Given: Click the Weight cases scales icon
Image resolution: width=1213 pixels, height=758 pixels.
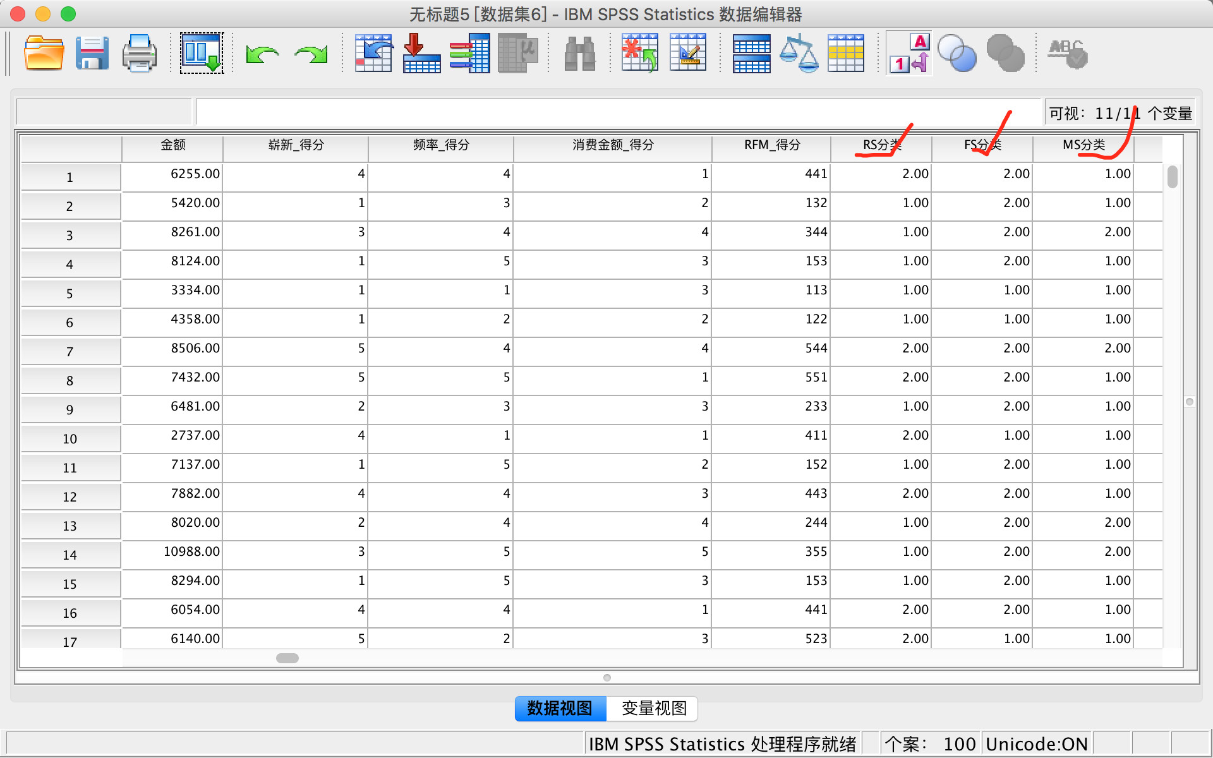Looking at the screenshot, I should (x=799, y=53).
